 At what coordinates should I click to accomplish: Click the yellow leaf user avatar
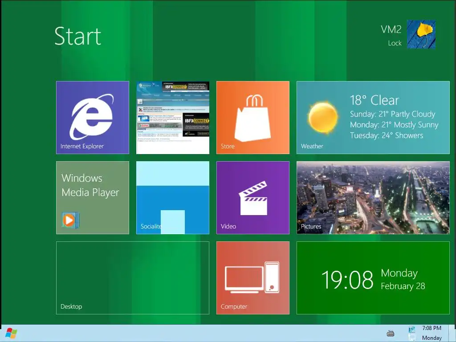(x=421, y=34)
